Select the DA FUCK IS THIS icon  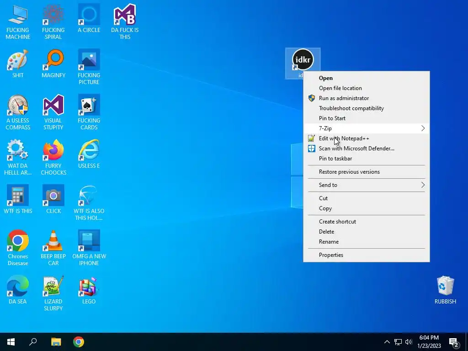click(125, 15)
